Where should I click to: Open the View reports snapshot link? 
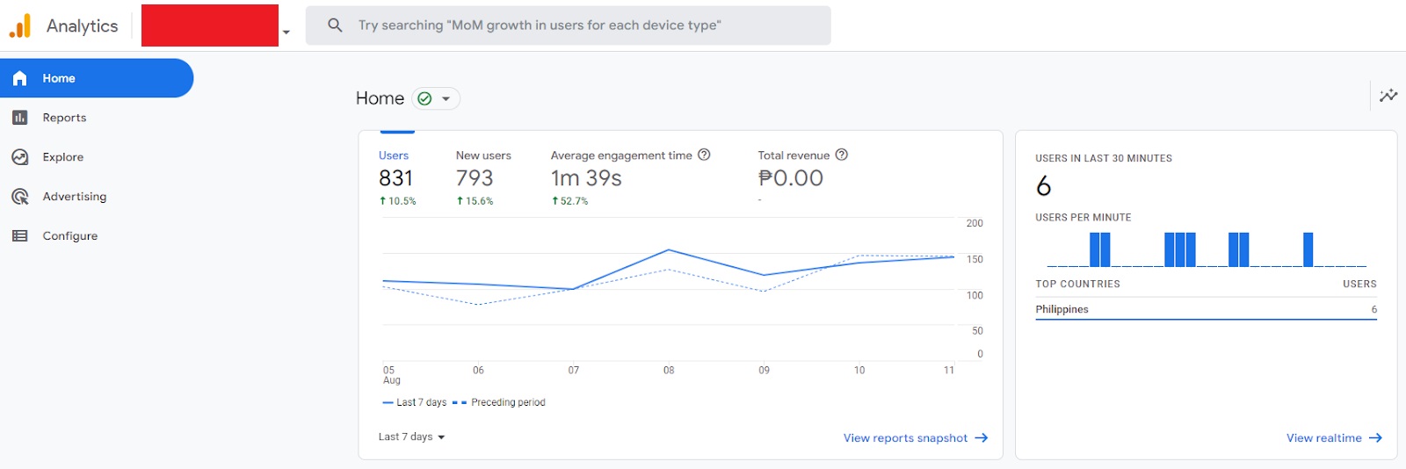coord(915,437)
